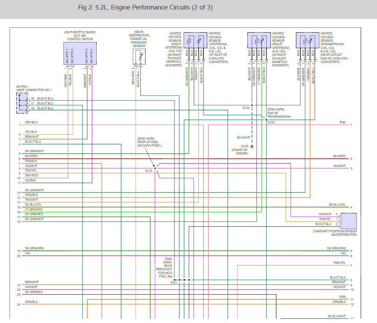Click the G125 ground symbol
The image size is (377, 323).
pos(252,147)
